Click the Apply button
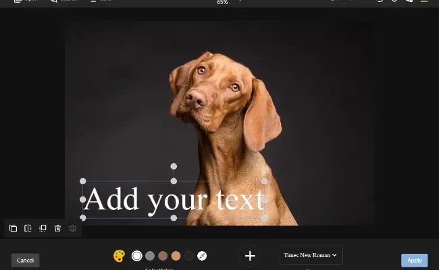The image size is (439, 270). click(415, 261)
